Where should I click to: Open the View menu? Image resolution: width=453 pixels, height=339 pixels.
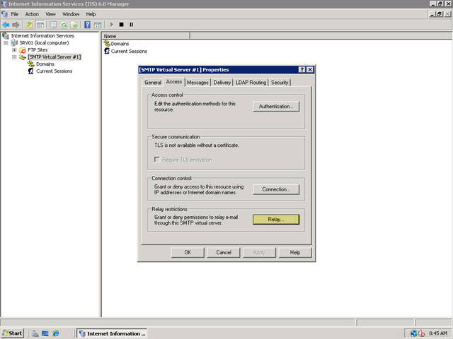[x=50, y=14]
